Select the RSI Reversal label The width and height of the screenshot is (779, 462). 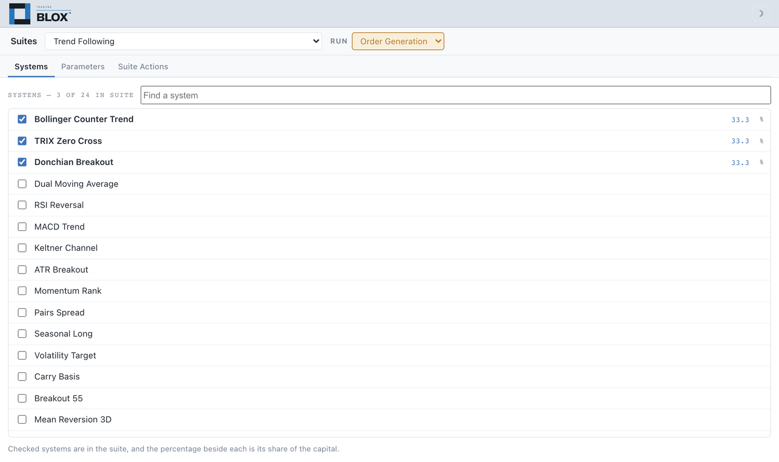point(59,205)
